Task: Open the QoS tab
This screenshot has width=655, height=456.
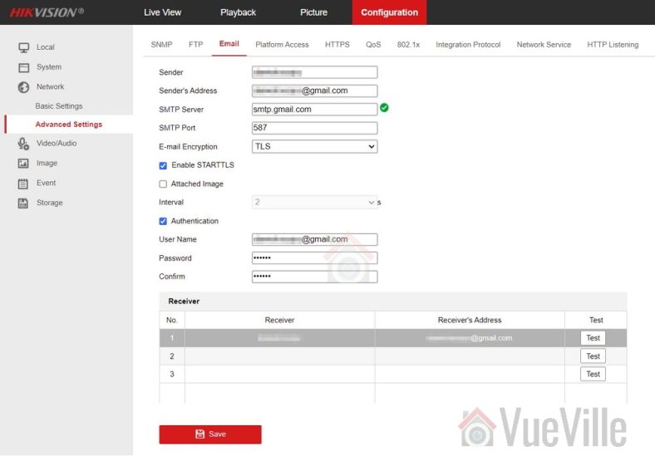Action: click(x=373, y=45)
